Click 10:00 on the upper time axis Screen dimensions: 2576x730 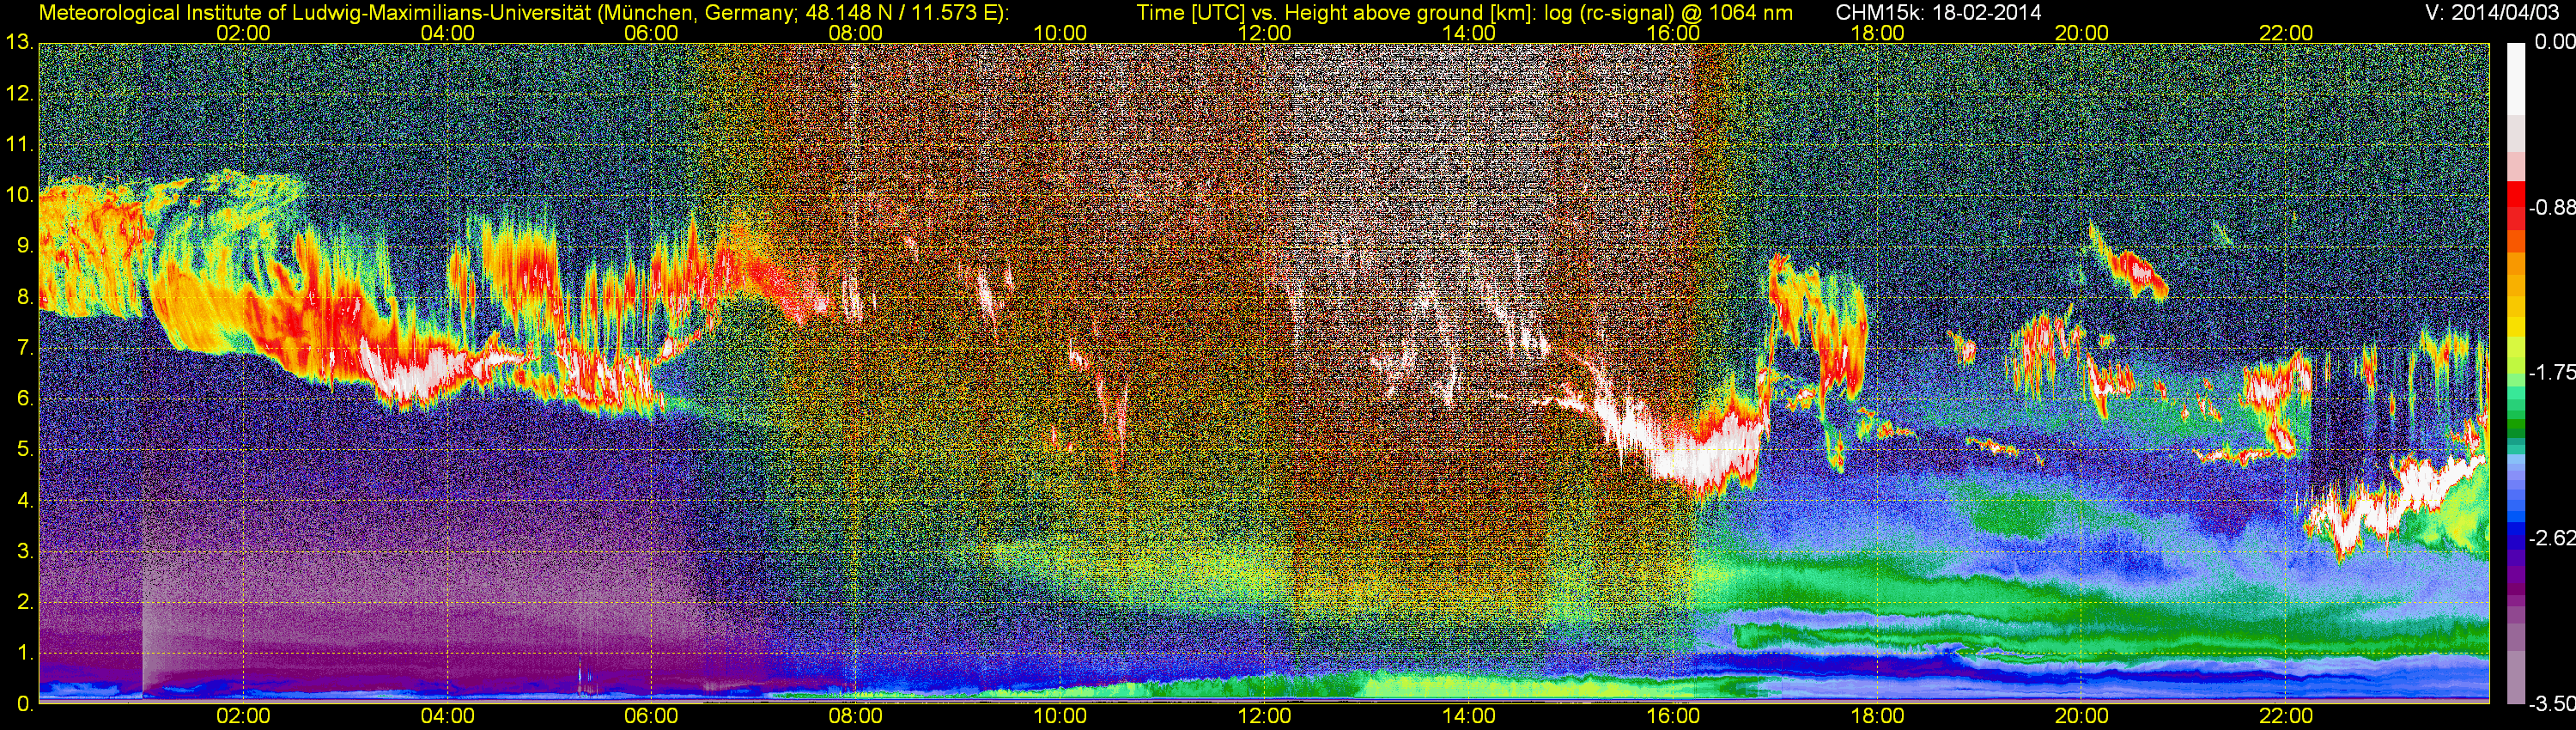(1060, 33)
